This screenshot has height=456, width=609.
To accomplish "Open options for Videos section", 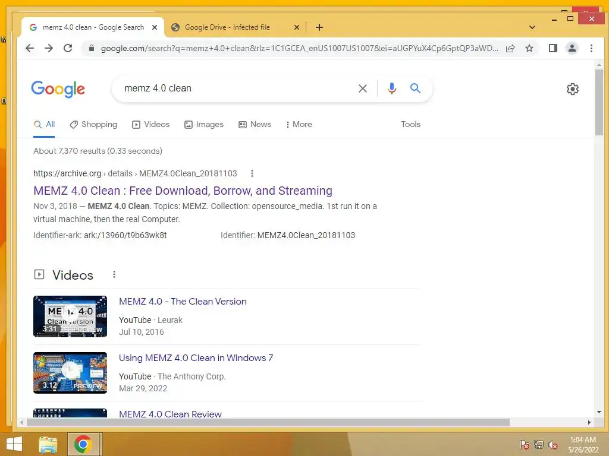I will 114,274.
